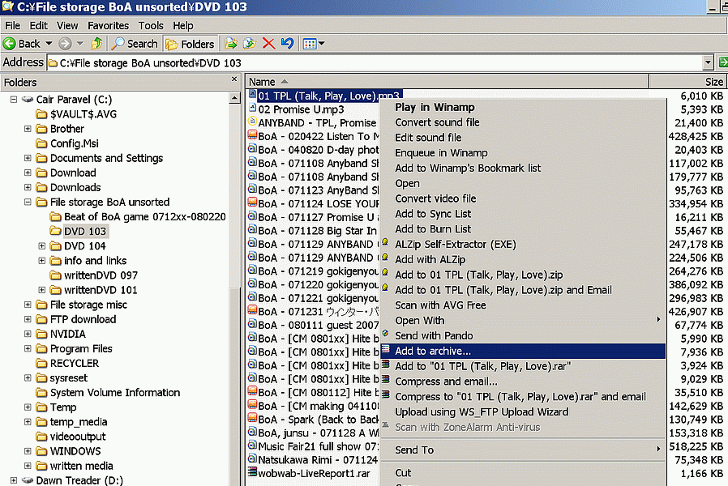Click the ANYBAND - TPL, Promise file icon
Image resolution: width=728 pixels, height=486 pixels.
[x=252, y=122]
